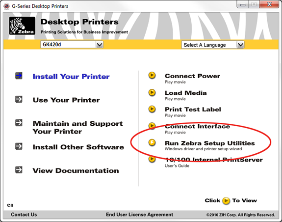282x222 pixels.
Task: Minimize the G-Series Desktop Printers window
Action: click(x=243, y=4)
